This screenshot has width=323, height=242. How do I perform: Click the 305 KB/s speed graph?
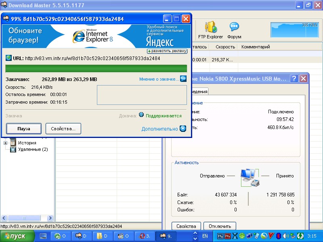point(295,30)
